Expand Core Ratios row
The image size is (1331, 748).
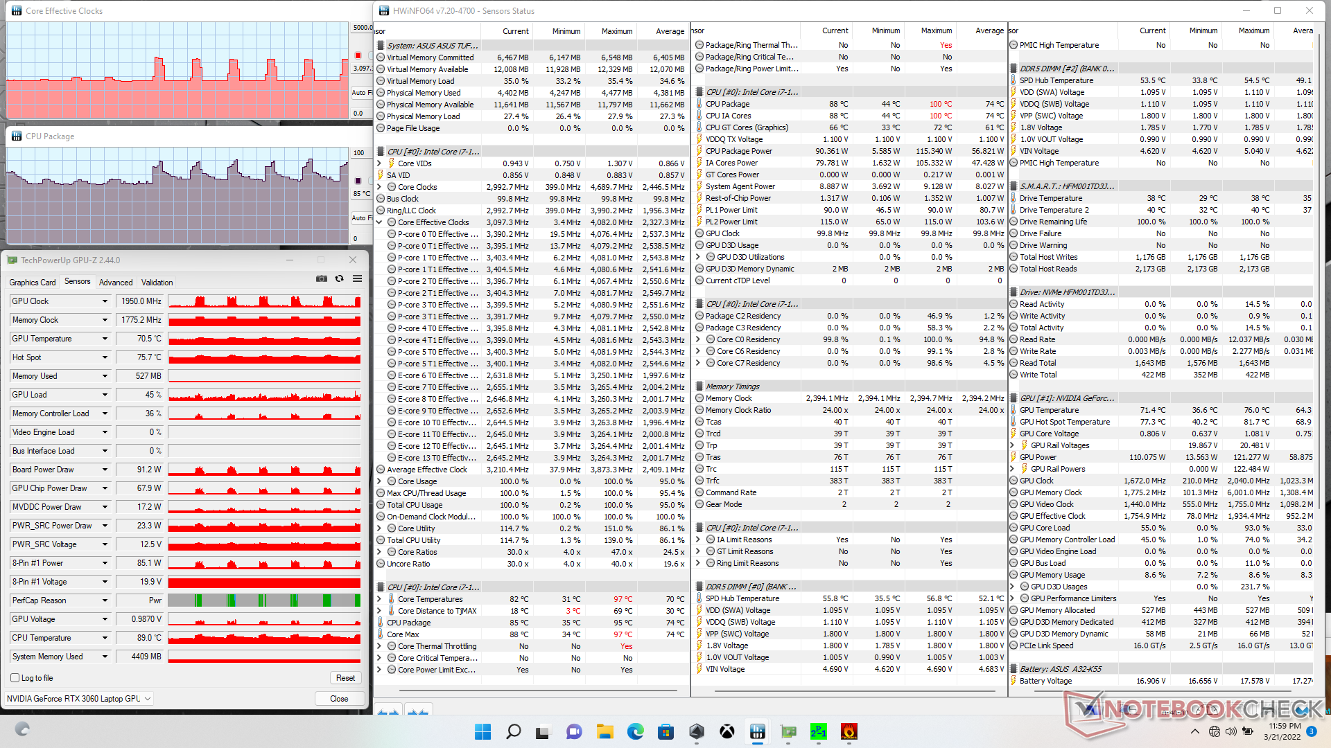click(x=379, y=552)
